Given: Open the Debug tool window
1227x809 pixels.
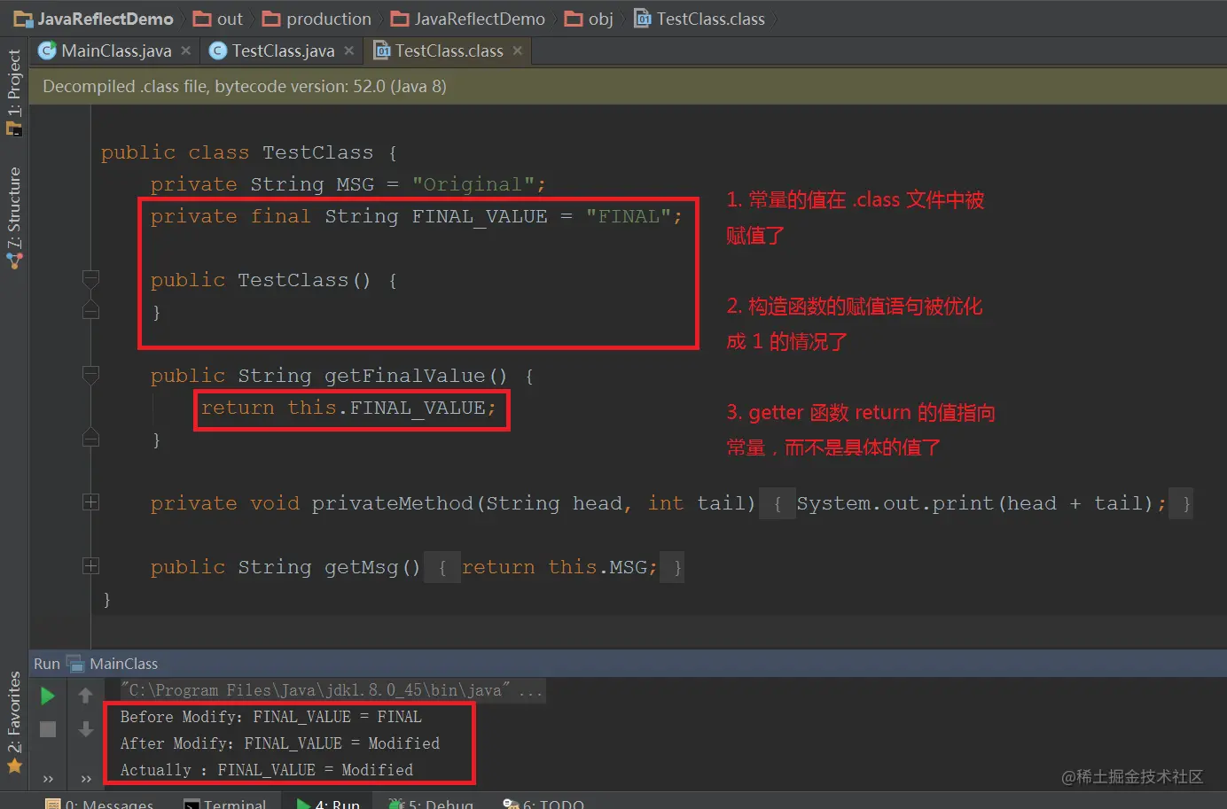Looking at the screenshot, I should (431, 803).
